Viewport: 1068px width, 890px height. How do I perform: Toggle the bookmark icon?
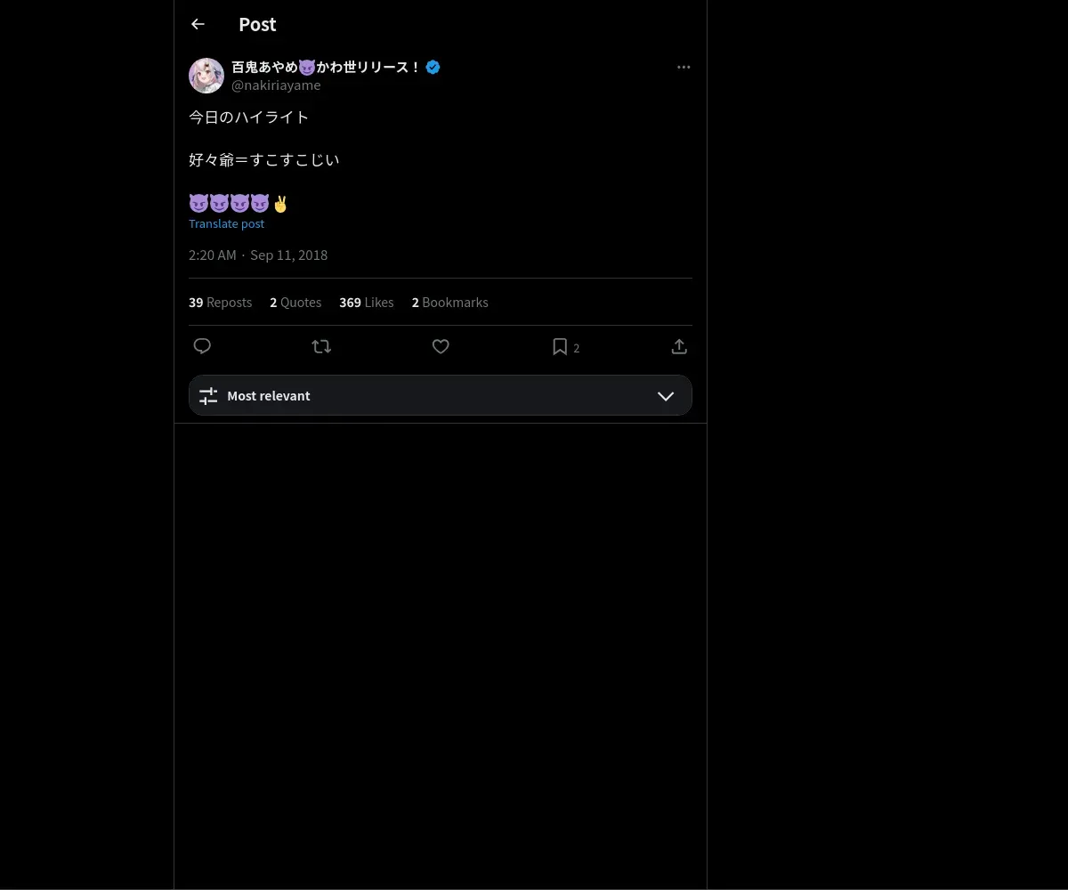coord(560,346)
